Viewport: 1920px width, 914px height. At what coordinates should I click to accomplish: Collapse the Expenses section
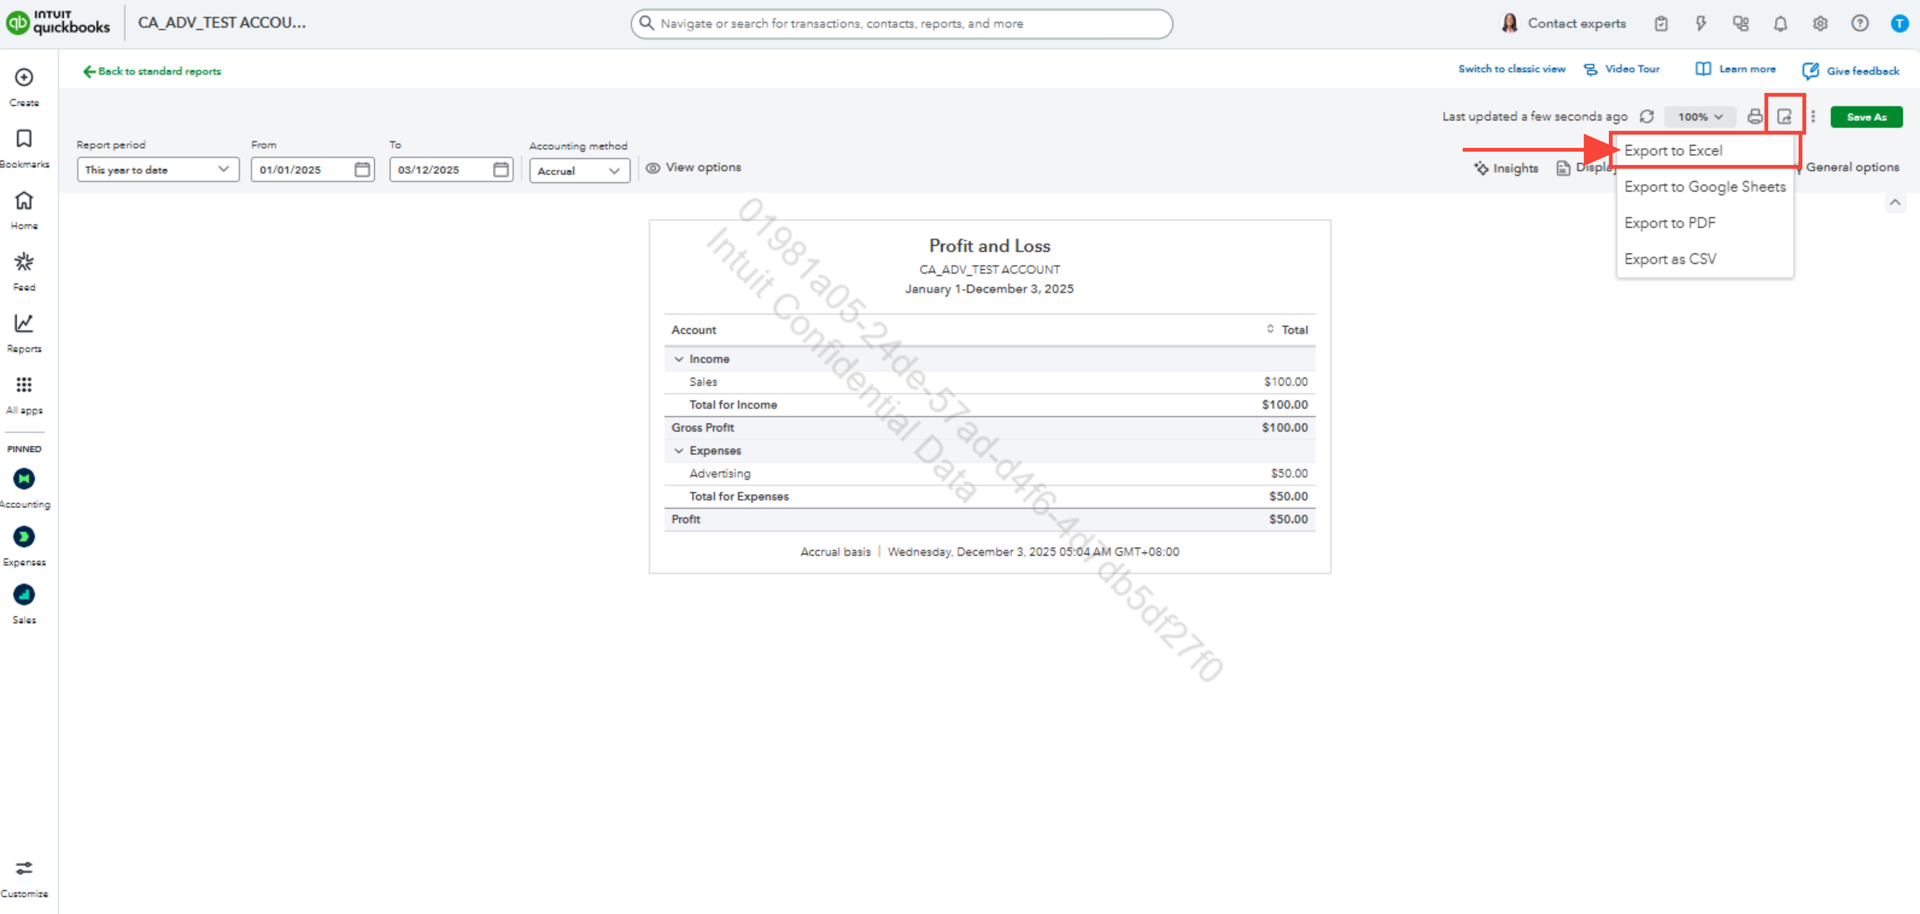[x=678, y=451]
